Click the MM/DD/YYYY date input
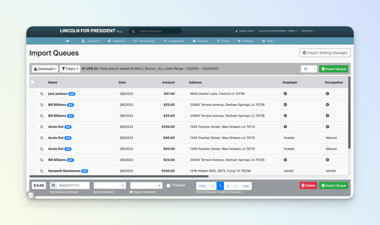Viewport: 380px width, 225px height. click(73, 185)
